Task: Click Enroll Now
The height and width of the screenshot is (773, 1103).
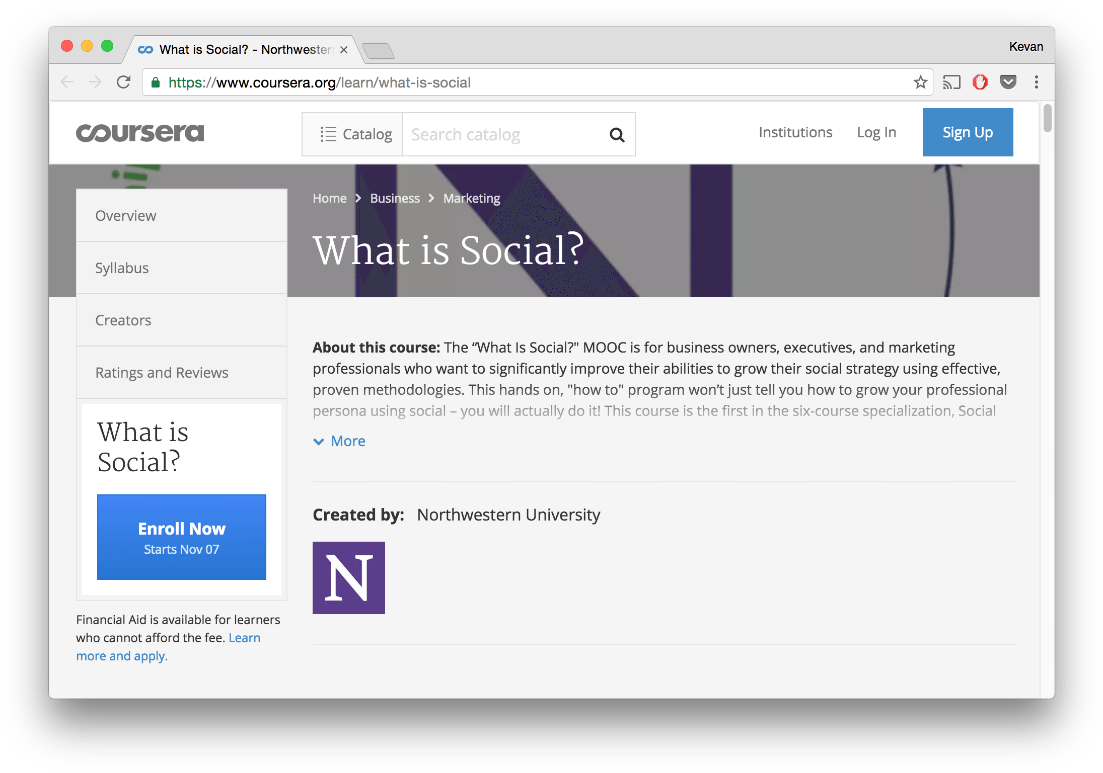Action: click(181, 537)
